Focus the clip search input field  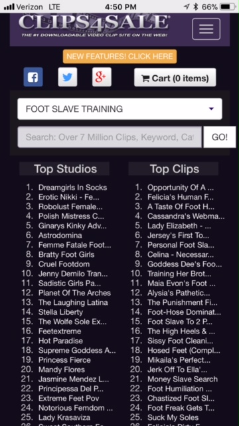[110, 137]
